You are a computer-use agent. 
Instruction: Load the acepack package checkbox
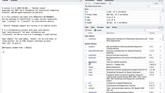[x=86, y=47]
